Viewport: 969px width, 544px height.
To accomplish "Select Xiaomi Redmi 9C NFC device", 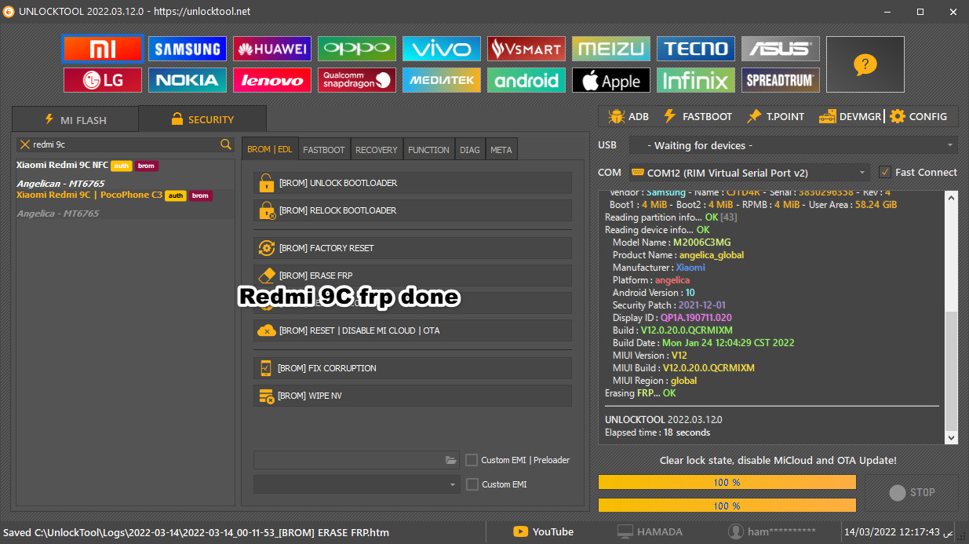I will click(126, 174).
